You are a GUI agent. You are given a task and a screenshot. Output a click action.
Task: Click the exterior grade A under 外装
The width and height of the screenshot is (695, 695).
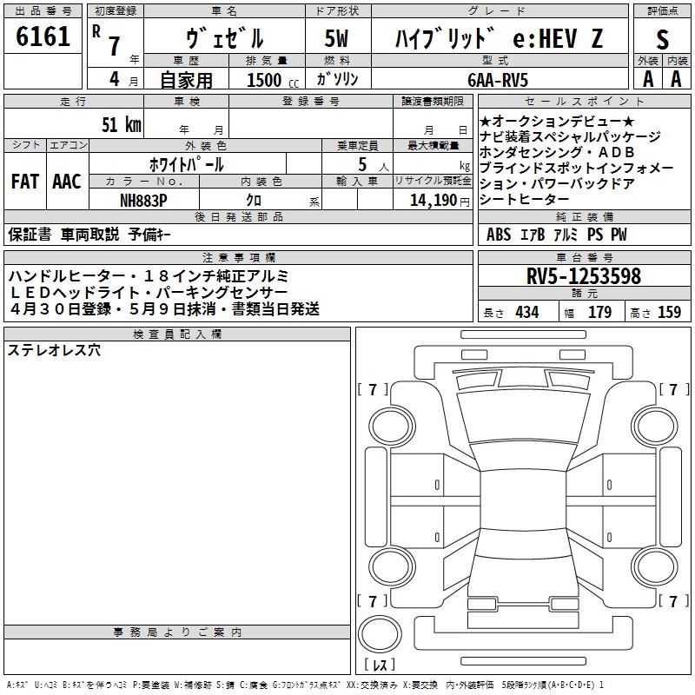(648, 79)
